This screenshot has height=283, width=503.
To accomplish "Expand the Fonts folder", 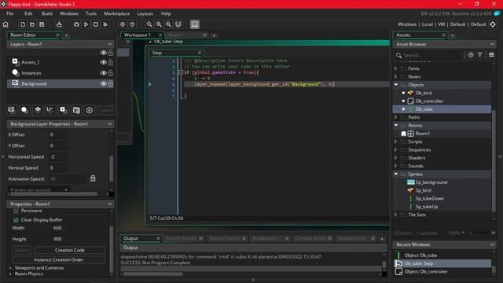I will (395, 68).
